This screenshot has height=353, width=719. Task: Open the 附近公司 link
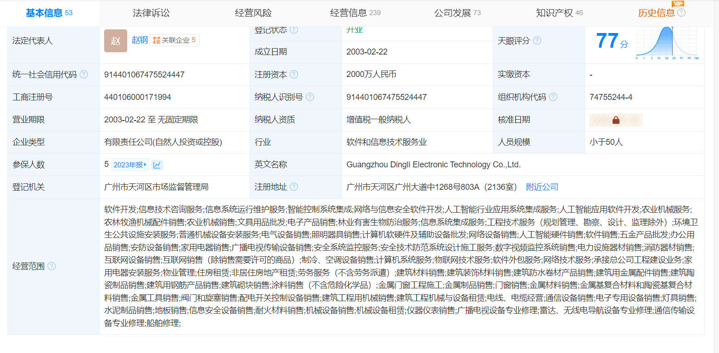click(x=542, y=187)
